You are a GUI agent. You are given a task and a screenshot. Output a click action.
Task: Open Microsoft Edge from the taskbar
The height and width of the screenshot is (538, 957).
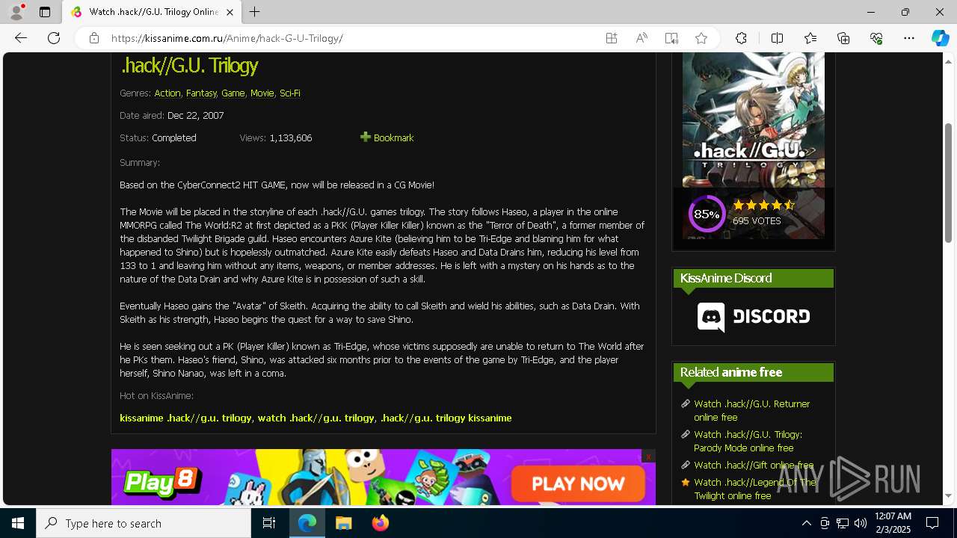pos(307,523)
